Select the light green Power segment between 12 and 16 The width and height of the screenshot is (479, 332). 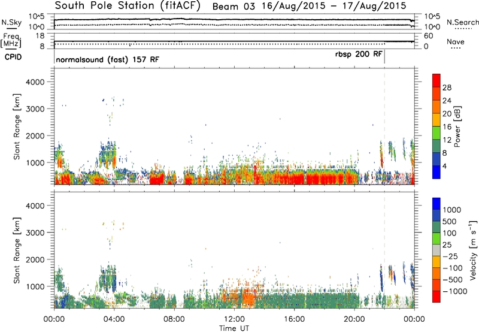point(436,133)
